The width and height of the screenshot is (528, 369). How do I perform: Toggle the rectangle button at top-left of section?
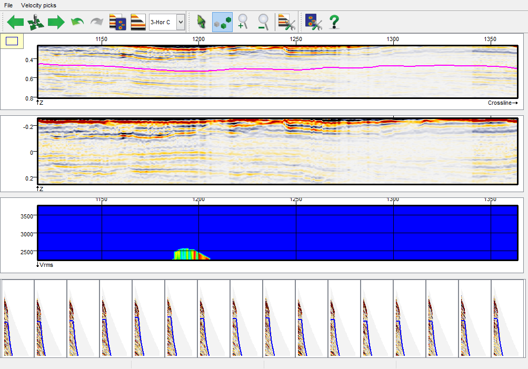click(x=12, y=41)
